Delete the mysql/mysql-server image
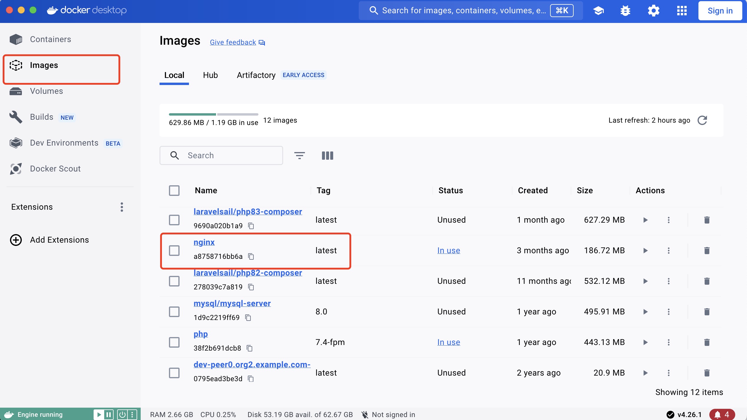Screen dimensions: 747x420 (707, 312)
